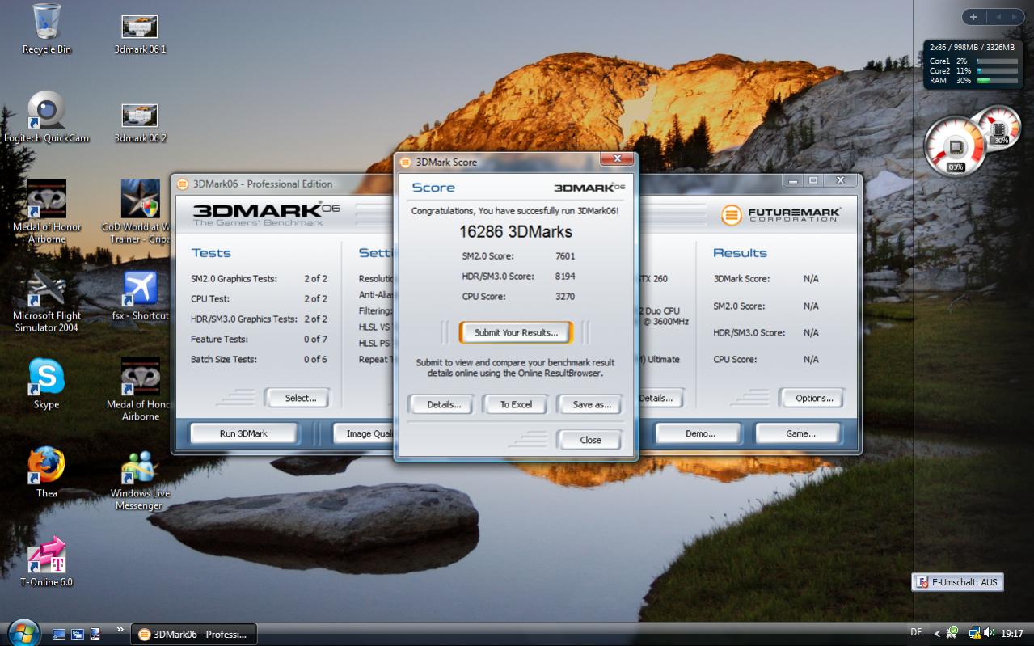Open Medal of Honor Airborne icon below QuickCam

47,212
